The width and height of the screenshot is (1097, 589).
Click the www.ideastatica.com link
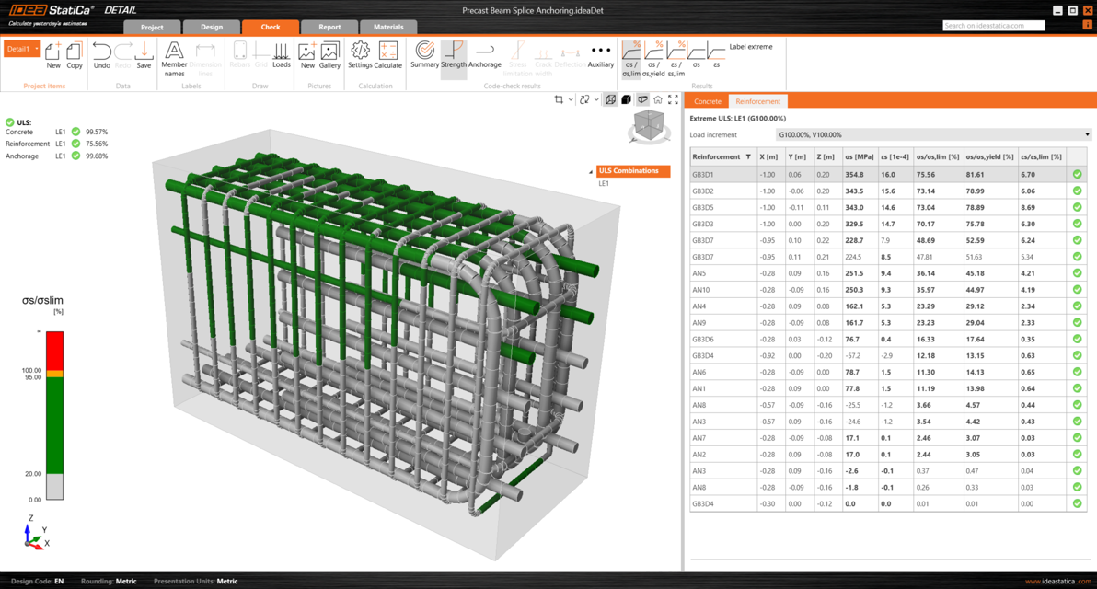click(x=1058, y=581)
